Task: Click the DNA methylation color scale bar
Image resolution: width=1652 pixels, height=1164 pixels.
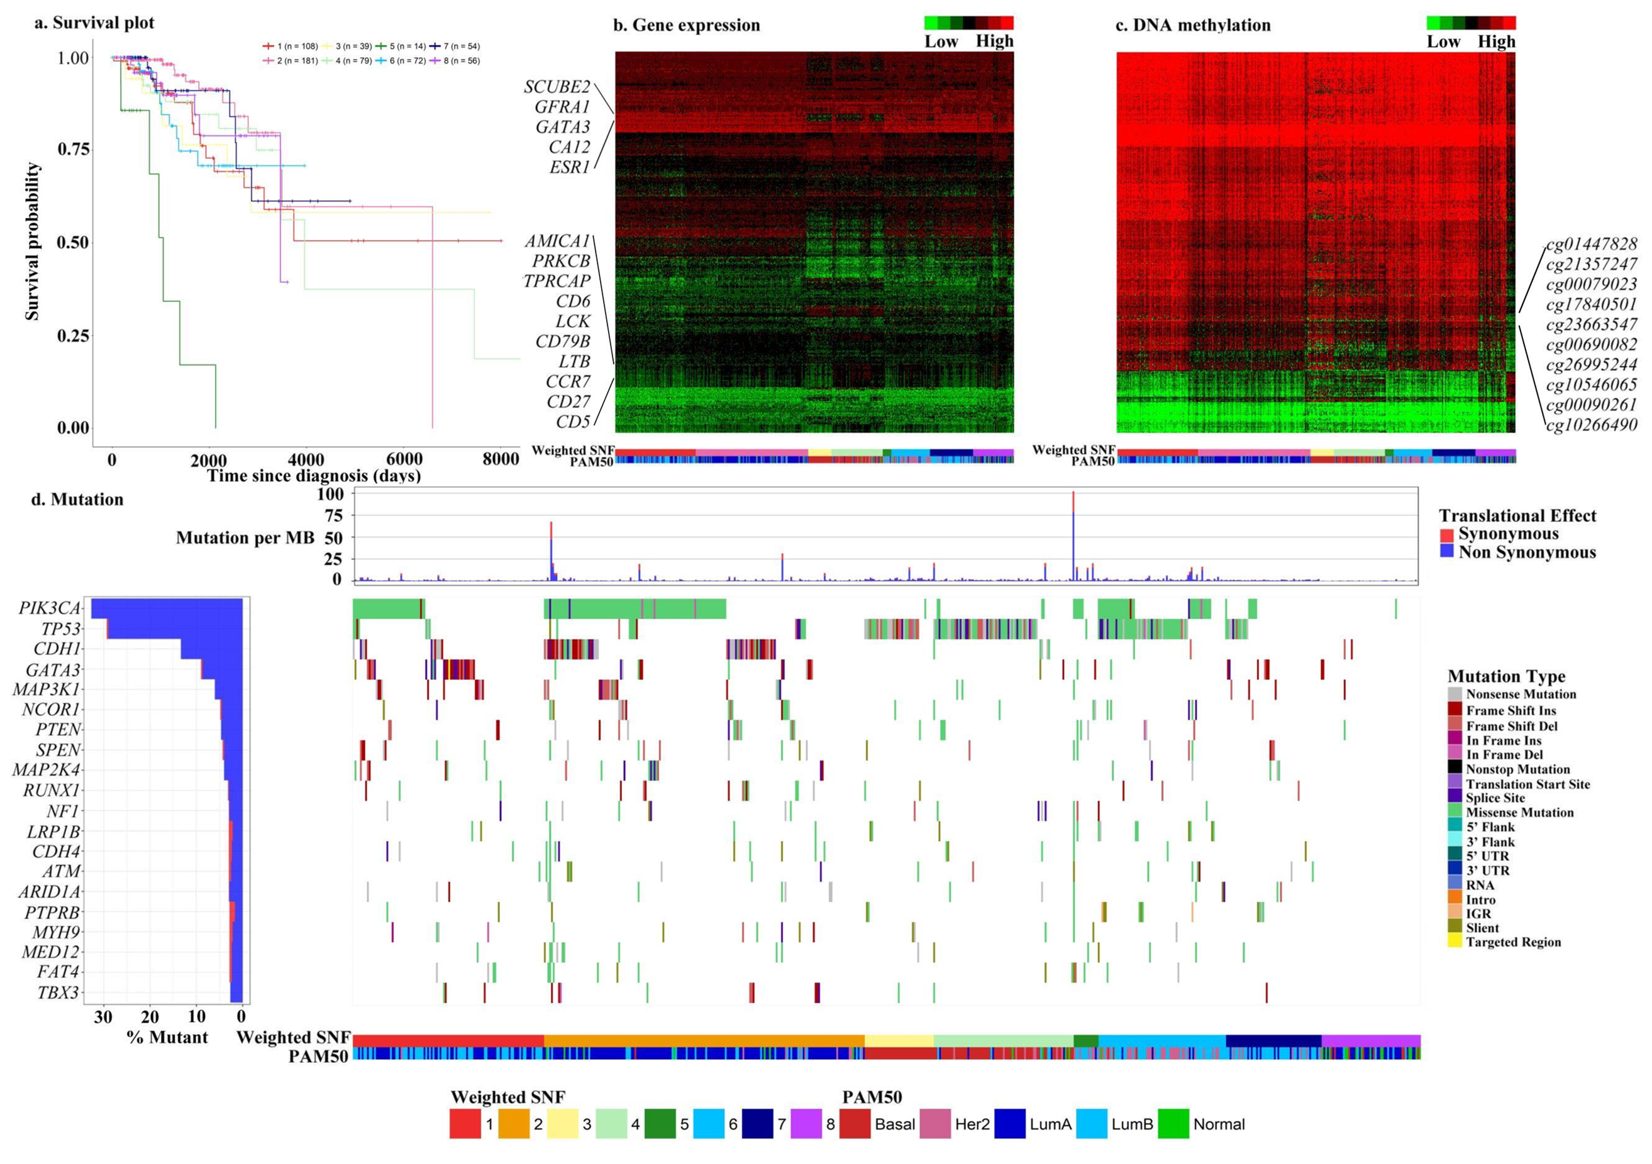Action: (1471, 23)
